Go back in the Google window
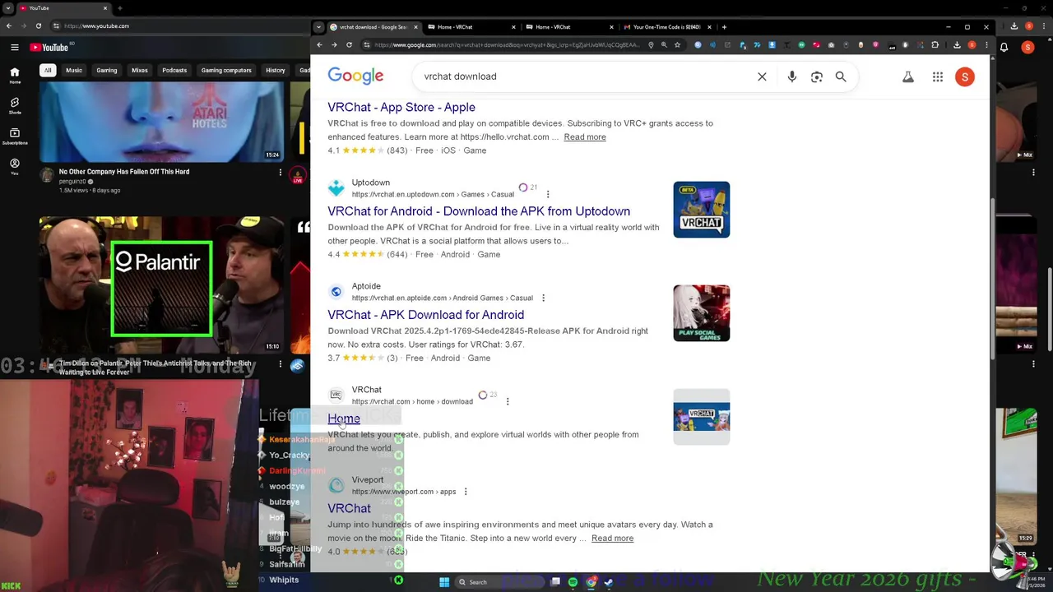The image size is (1053, 592). (x=319, y=44)
